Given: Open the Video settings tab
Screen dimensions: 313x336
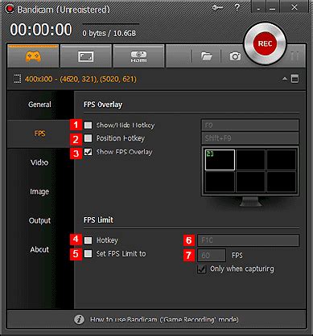Looking at the screenshot, I should click(39, 162).
